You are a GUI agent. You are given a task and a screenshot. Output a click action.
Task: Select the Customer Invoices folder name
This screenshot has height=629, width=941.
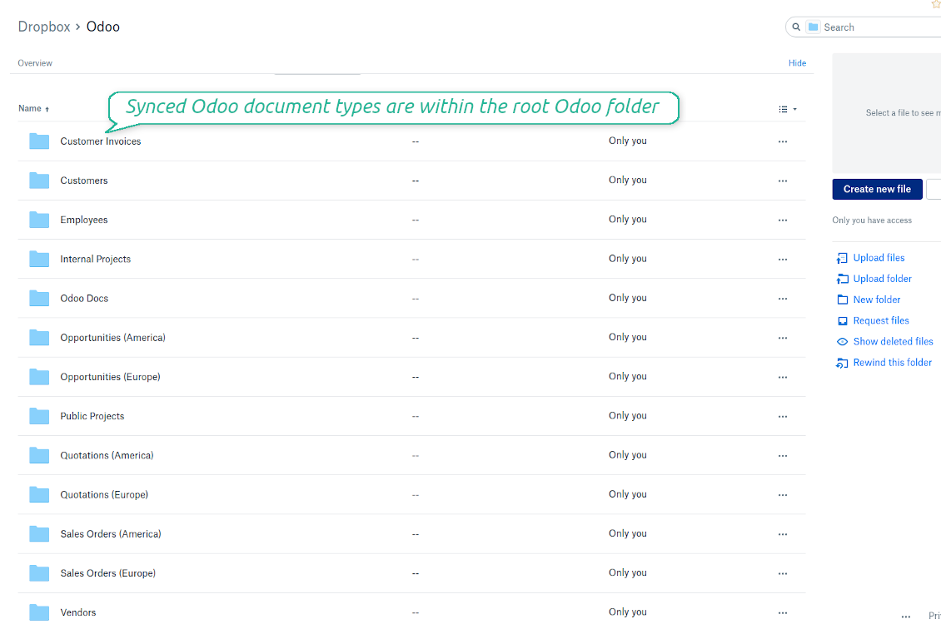point(101,141)
